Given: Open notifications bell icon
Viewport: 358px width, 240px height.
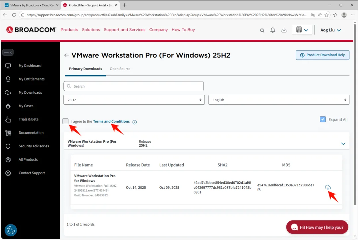Looking at the screenshot, I should pos(272,30).
